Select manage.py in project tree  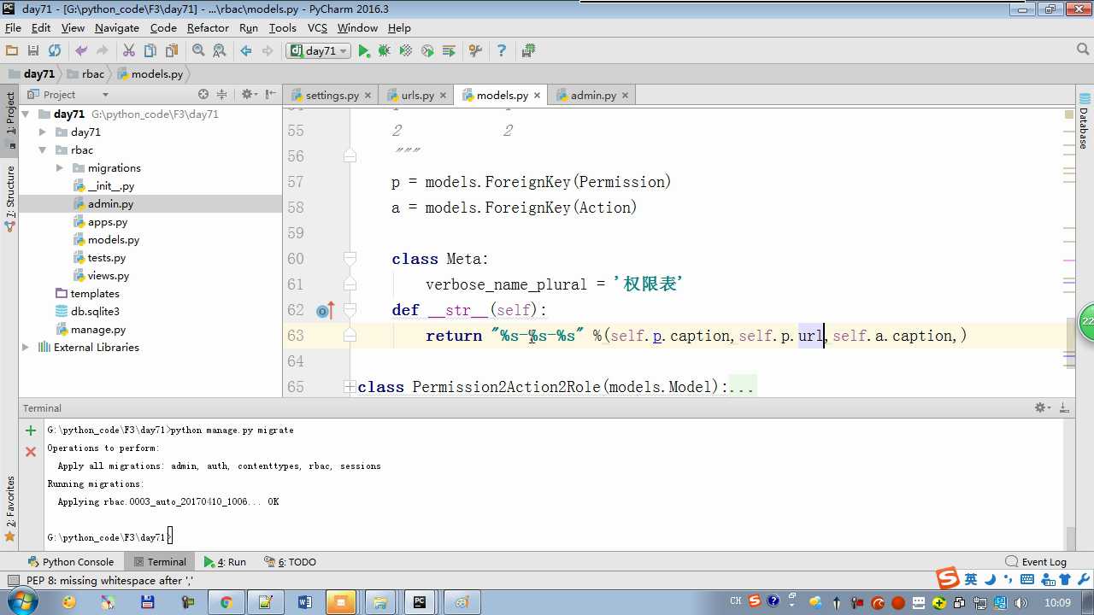coord(97,330)
